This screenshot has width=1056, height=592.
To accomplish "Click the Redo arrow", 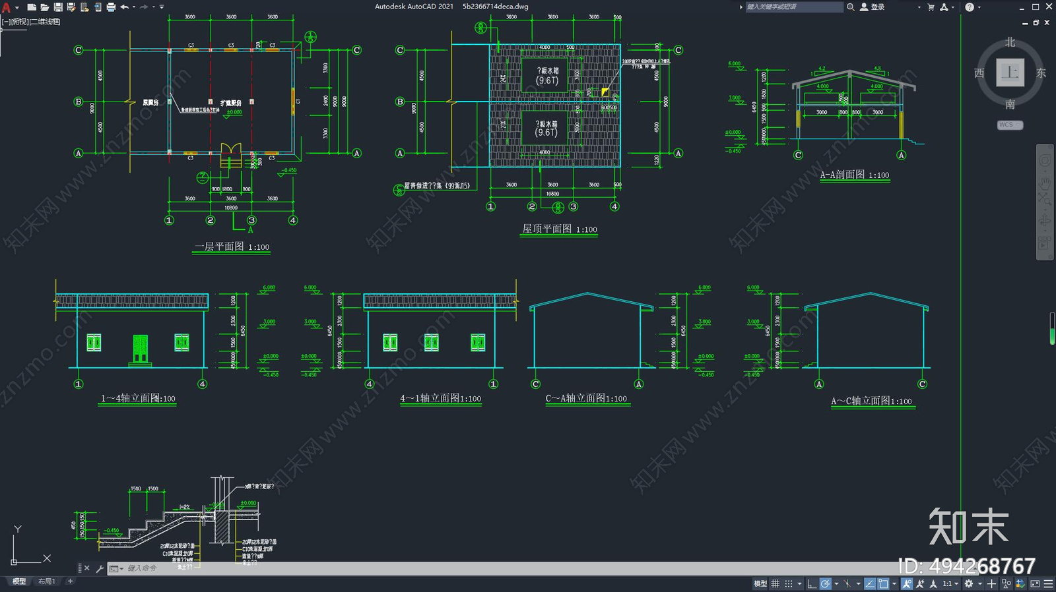I will point(144,7).
